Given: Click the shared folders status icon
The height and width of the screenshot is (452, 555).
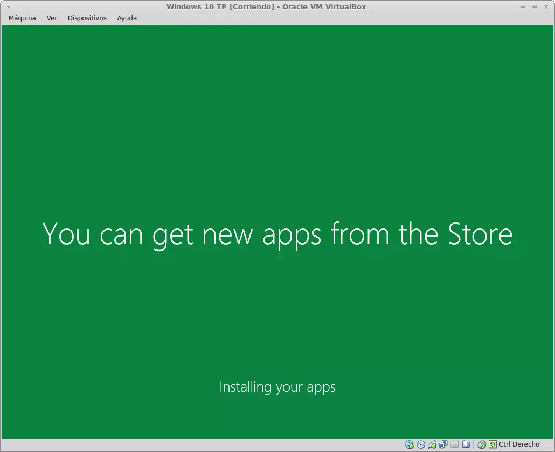Looking at the screenshot, I should (x=454, y=444).
